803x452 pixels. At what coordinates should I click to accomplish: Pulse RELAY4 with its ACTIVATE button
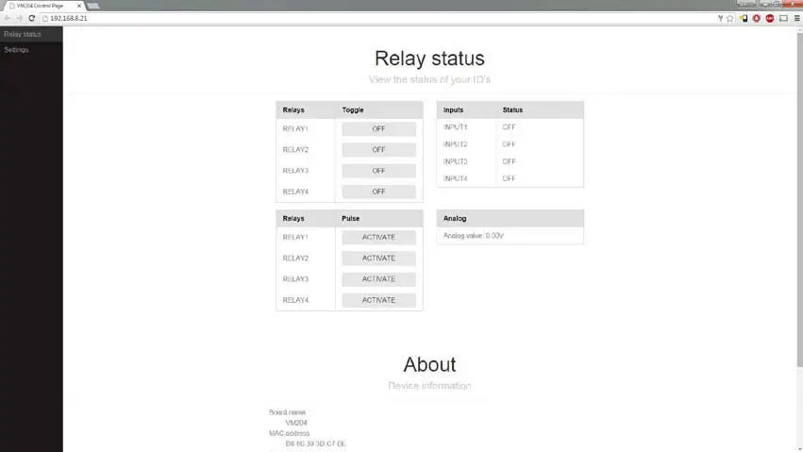pyautogui.click(x=378, y=300)
